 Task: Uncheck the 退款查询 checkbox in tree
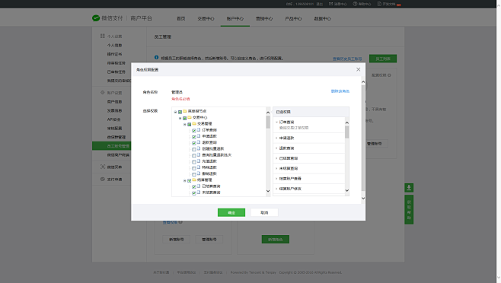[x=194, y=143]
